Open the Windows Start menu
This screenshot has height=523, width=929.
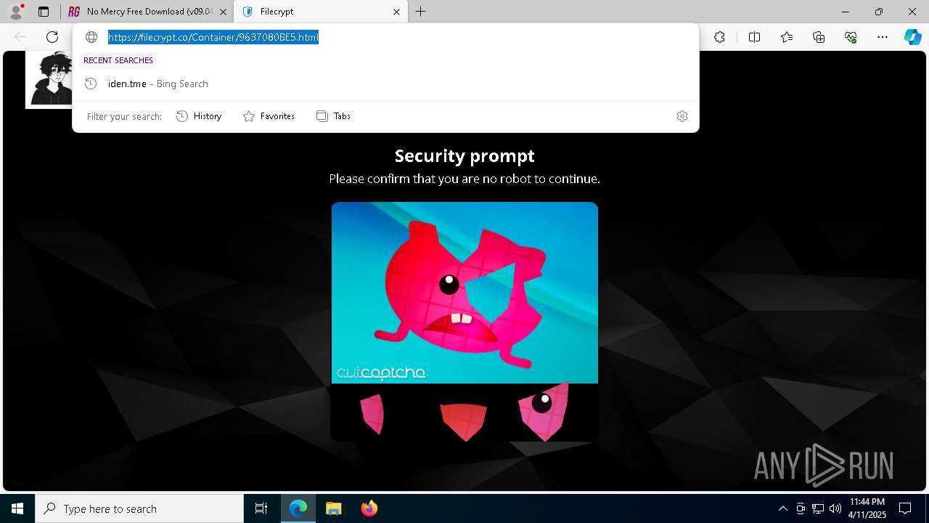(17, 508)
